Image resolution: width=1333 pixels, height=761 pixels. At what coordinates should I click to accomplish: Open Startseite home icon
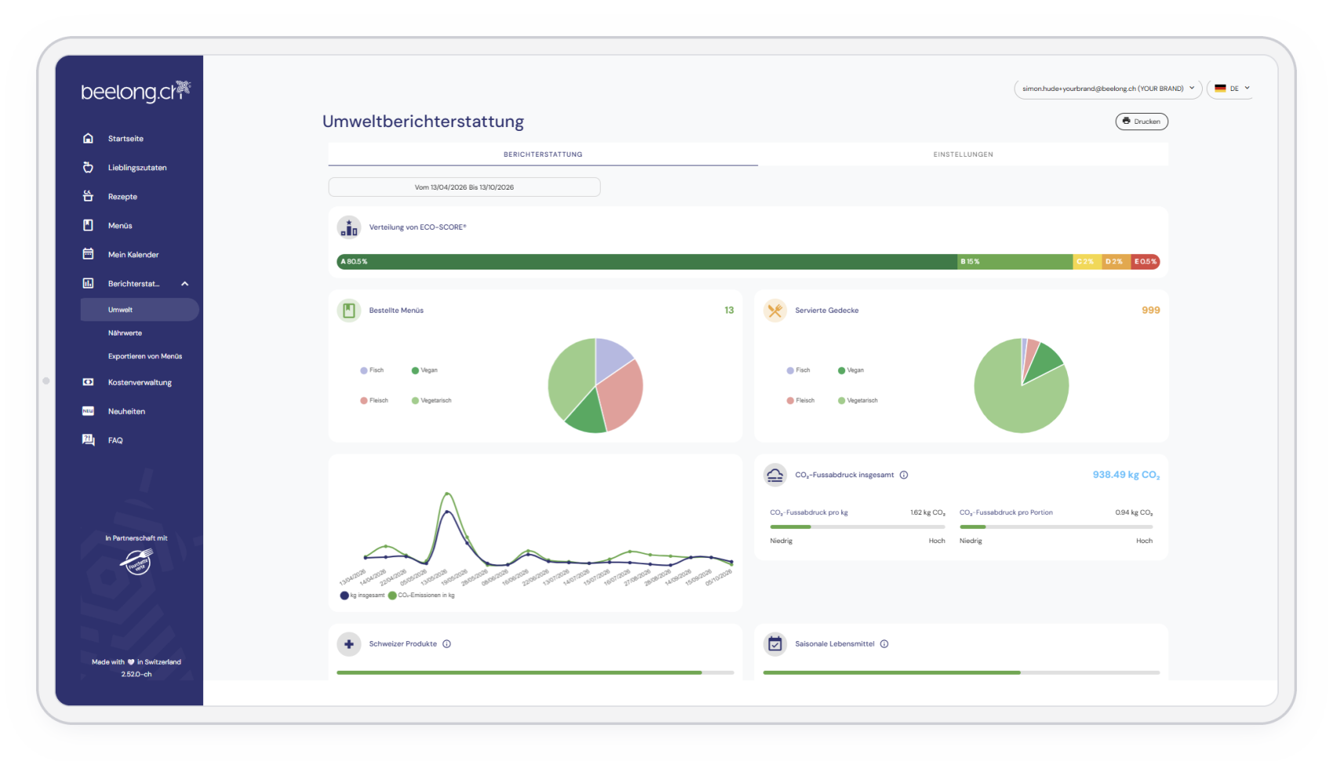88,139
